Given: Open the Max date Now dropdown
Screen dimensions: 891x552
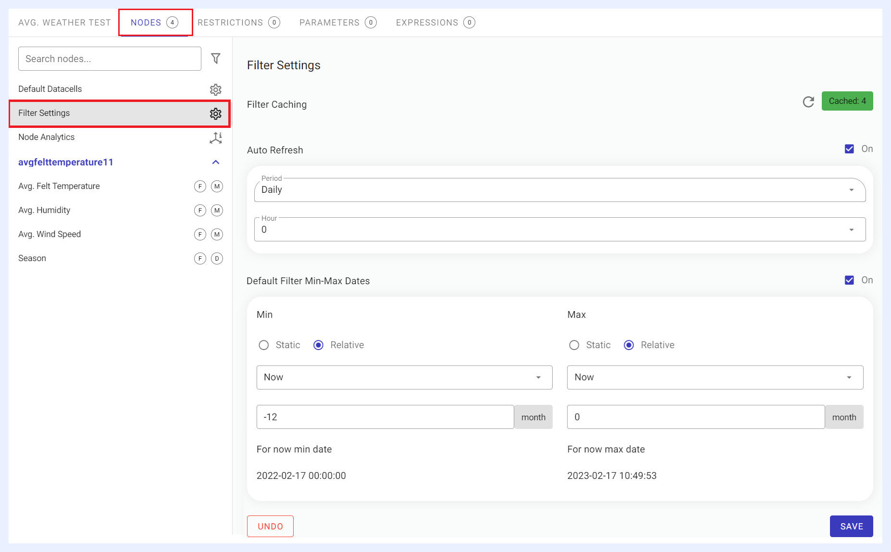Looking at the screenshot, I should coord(715,377).
